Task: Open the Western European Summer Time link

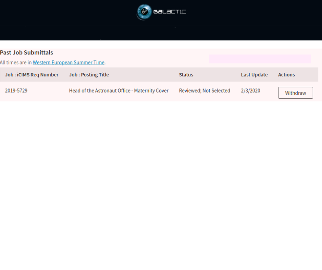Action: 69,62
